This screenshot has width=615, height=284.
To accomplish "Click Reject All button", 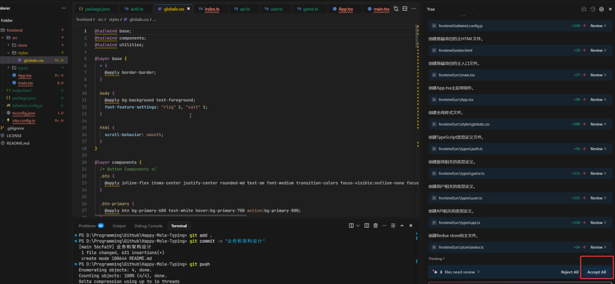I will pyautogui.click(x=569, y=272).
